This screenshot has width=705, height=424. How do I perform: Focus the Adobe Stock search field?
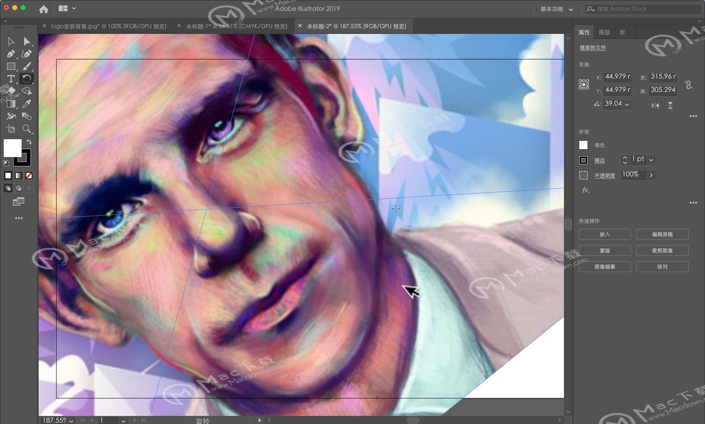643,9
